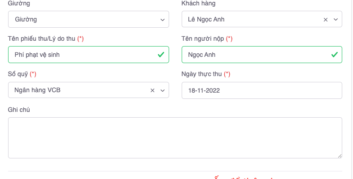
Task: Open the Ngày thực thu date field
Action: (261, 90)
